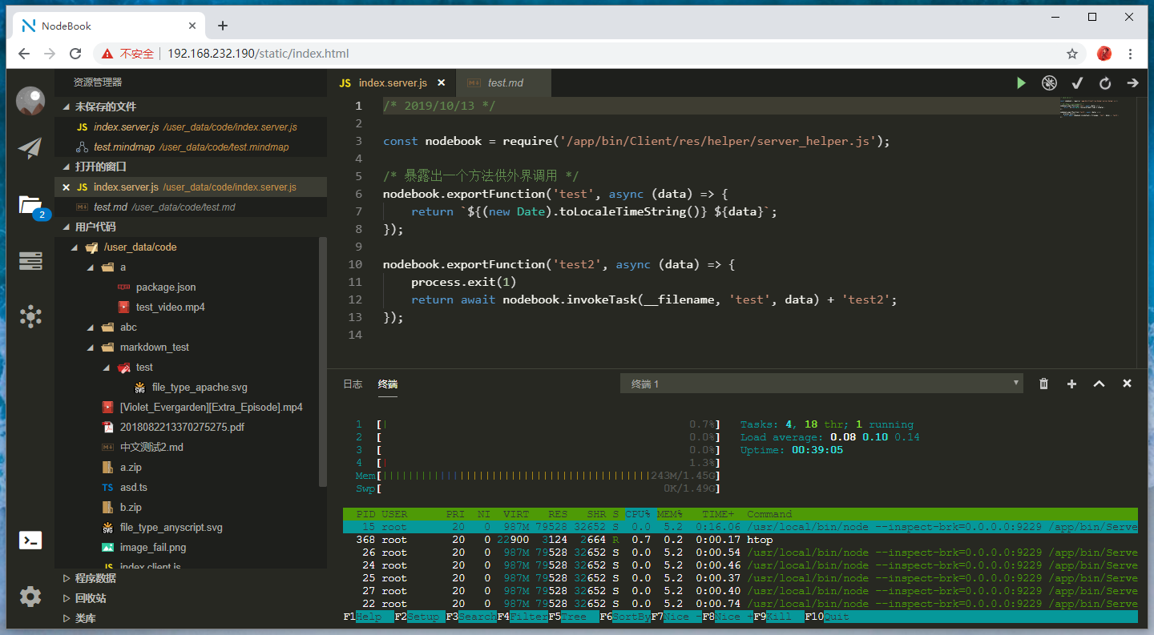Close index.server.js in open windows list
Screen dimensions: 1154x635
(x=67, y=187)
